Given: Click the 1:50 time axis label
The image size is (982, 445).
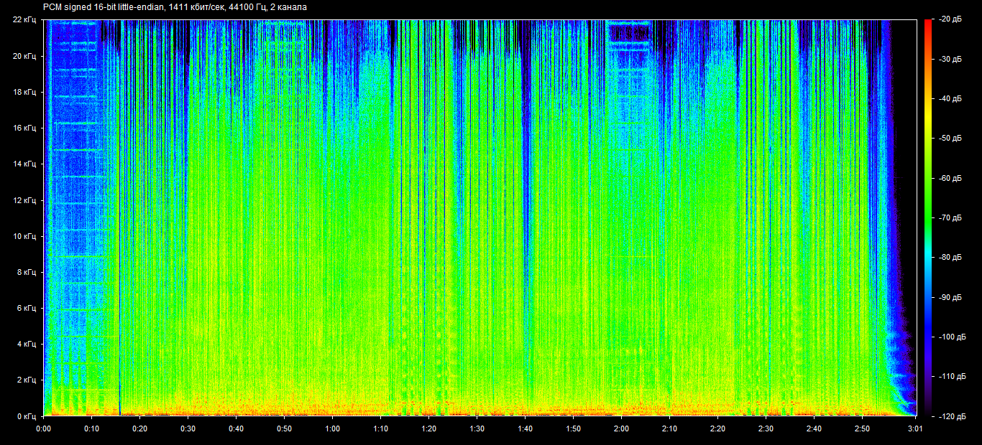Looking at the screenshot, I should pos(573,428).
